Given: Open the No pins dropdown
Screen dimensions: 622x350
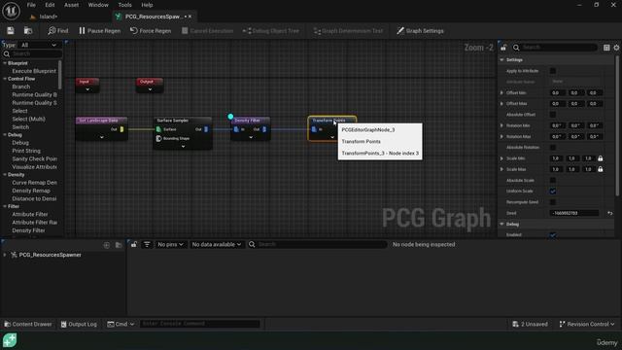Looking at the screenshot, I should tap(170, 244).
